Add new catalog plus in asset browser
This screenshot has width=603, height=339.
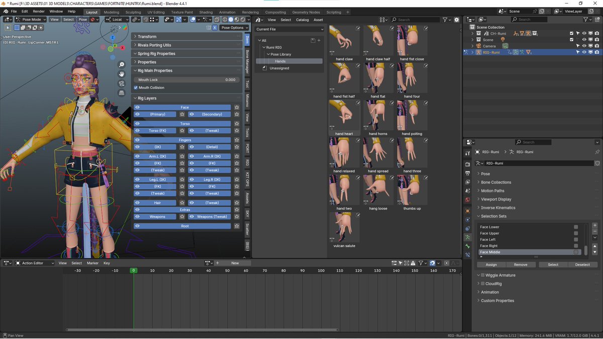(319, 40)
